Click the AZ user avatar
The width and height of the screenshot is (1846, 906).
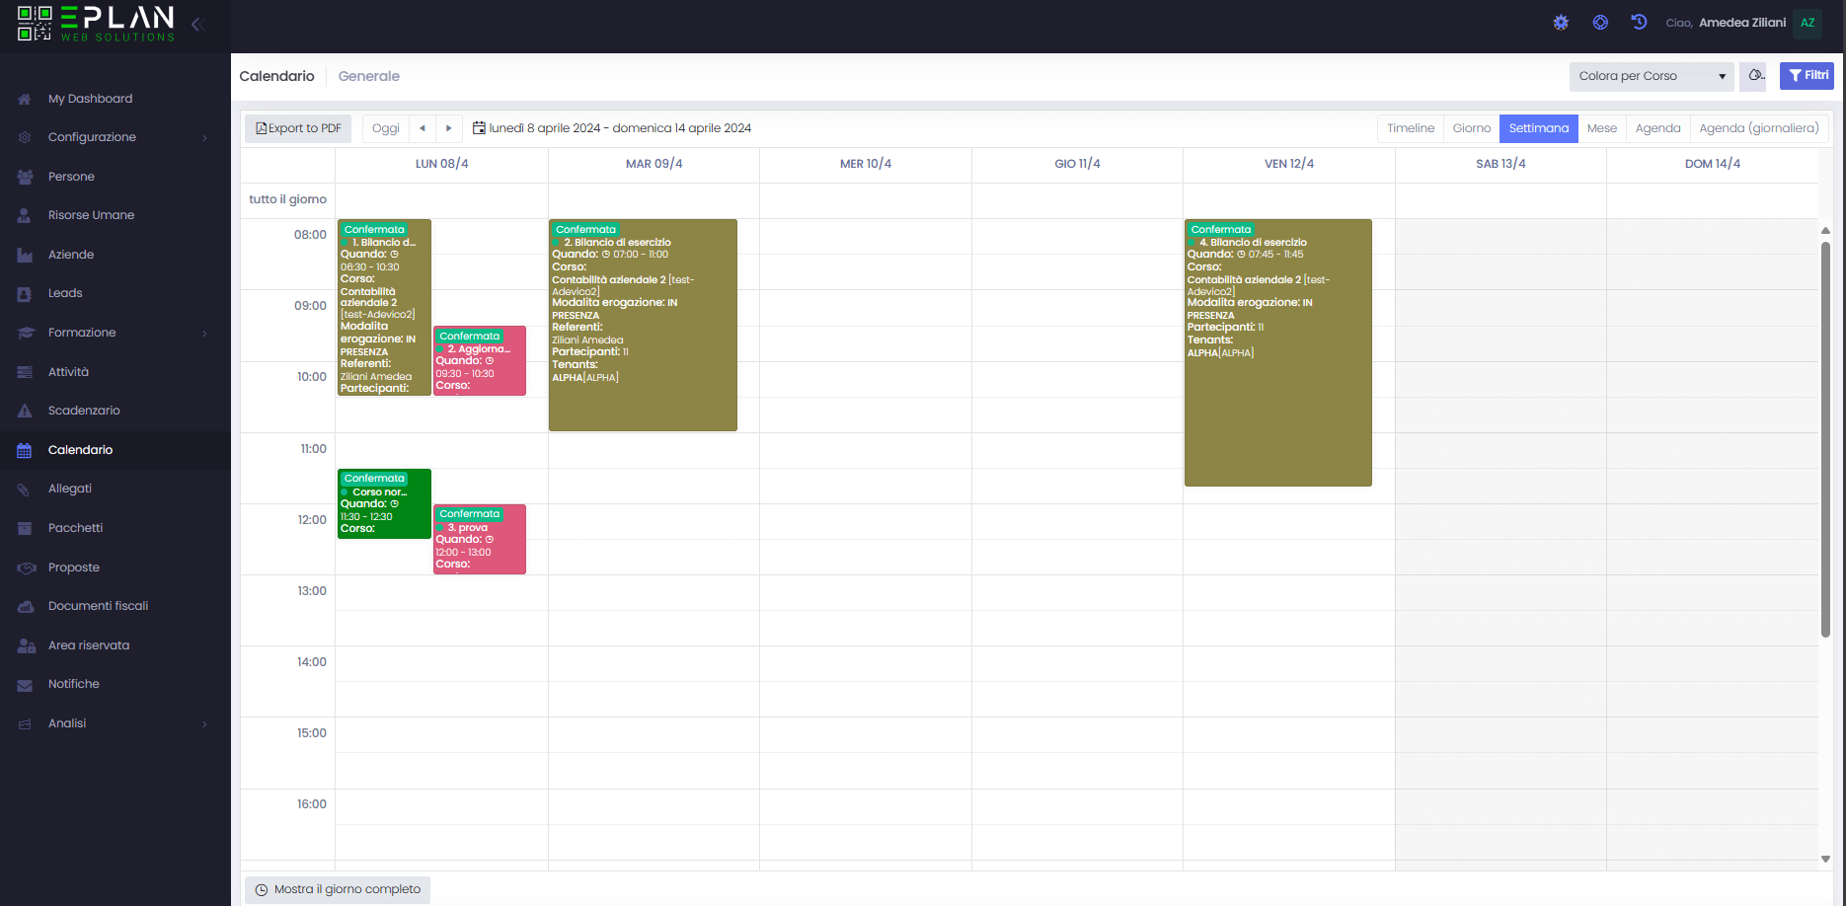pos(1808,23)
